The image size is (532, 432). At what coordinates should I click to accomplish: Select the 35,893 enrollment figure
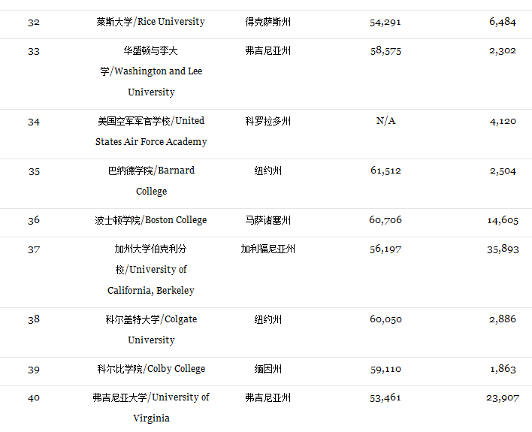pyautogui.click(x=502, y=249)
